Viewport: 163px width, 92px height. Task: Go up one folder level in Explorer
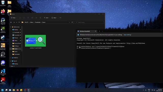click(x=19, y=22)
